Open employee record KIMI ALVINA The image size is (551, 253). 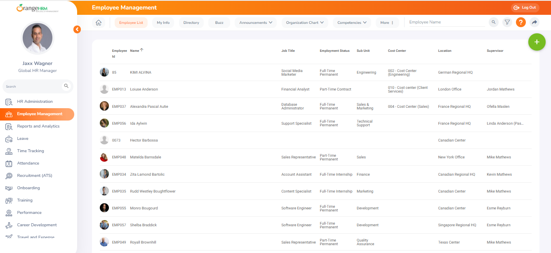click(x=140, y=72)
